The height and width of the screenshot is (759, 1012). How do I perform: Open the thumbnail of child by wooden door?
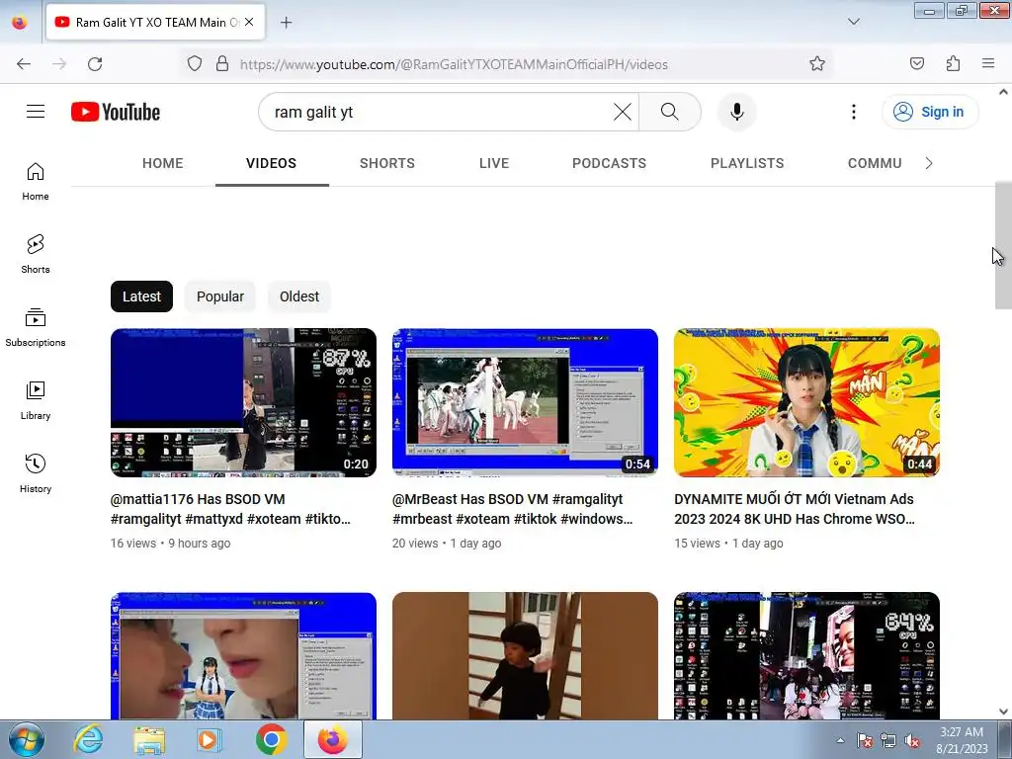point(525,656)
